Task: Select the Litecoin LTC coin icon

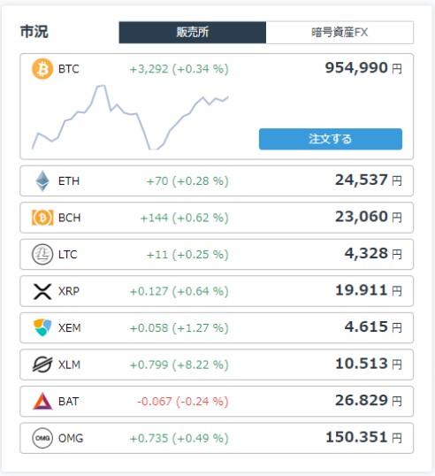Action: pyautogui.click(x=42, y=255)
